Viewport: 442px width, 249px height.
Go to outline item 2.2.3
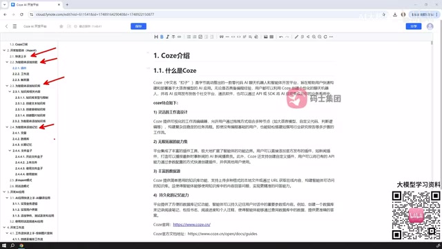pyautogui.click(x=21, y=80)
